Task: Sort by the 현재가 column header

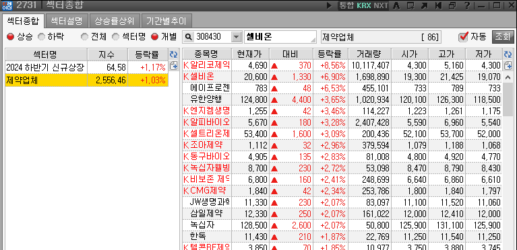Action: (x=251, y=54)
